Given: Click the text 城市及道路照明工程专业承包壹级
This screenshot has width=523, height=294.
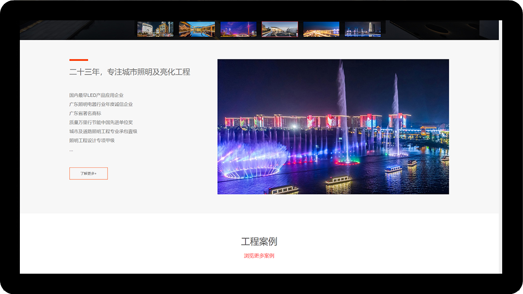Looking at the screenshot, I should point(104,131).
